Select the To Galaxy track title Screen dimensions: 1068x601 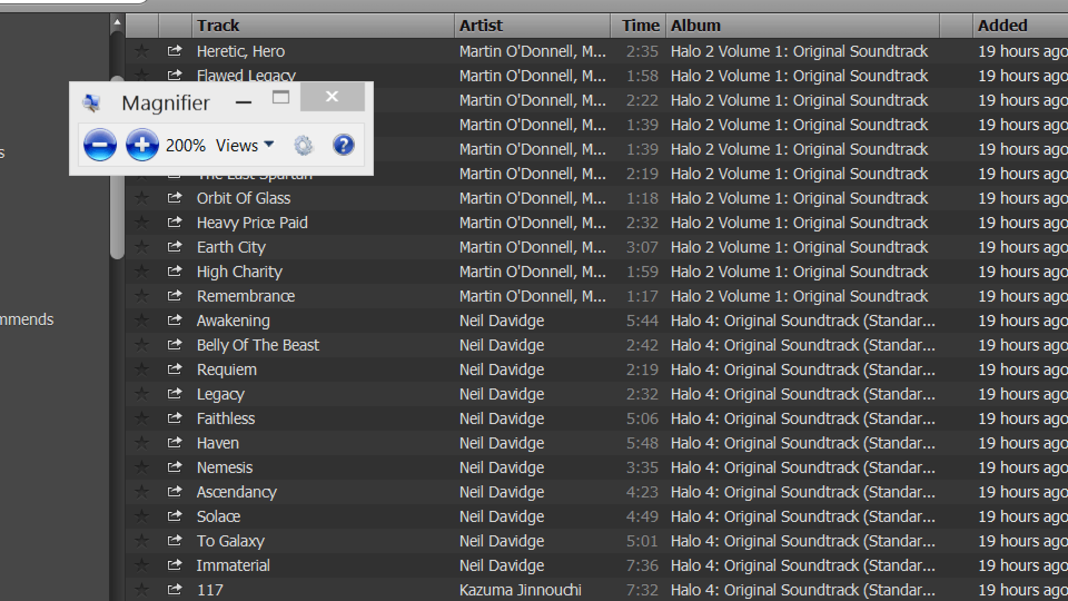(231, 541)
